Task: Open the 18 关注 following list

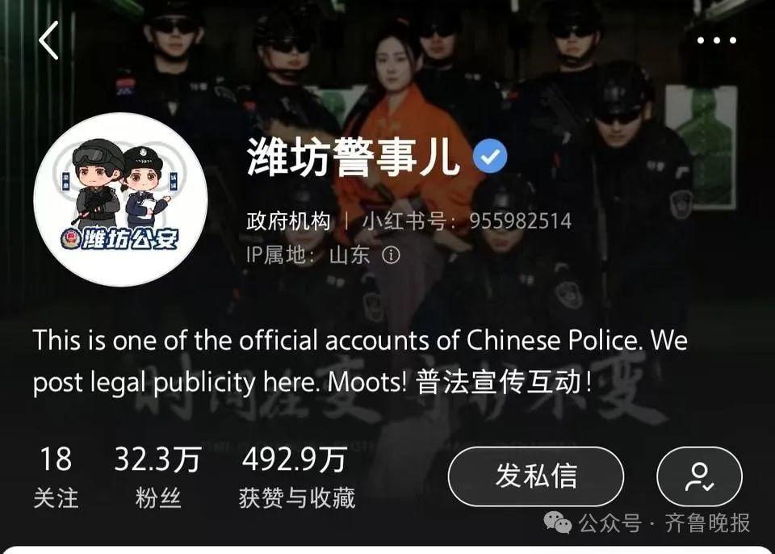Action: coord(56,477)
